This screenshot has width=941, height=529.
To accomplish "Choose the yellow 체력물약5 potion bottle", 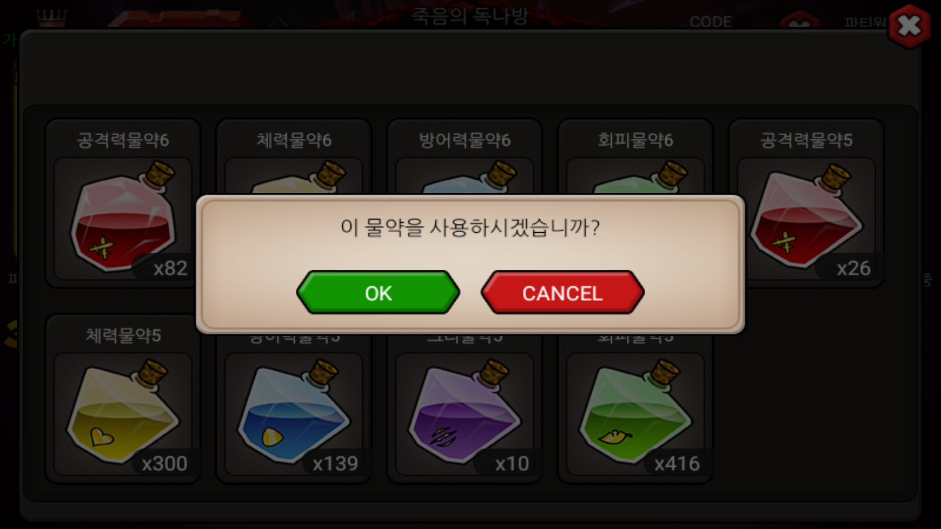I will click(122, 413).
